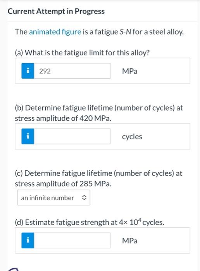Click question (a) fatigue limit text
This screenshot has height=271, width=200.
pos(82,53)
